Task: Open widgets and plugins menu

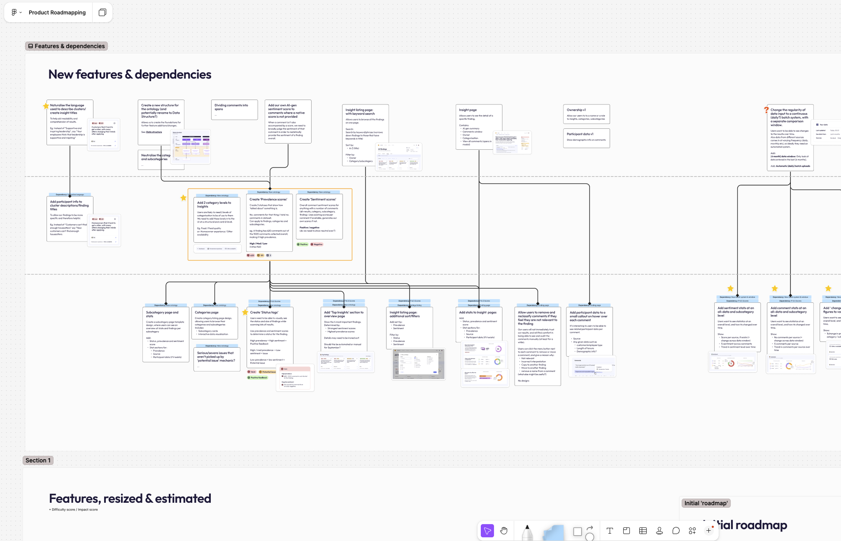Action: [692, 531]
